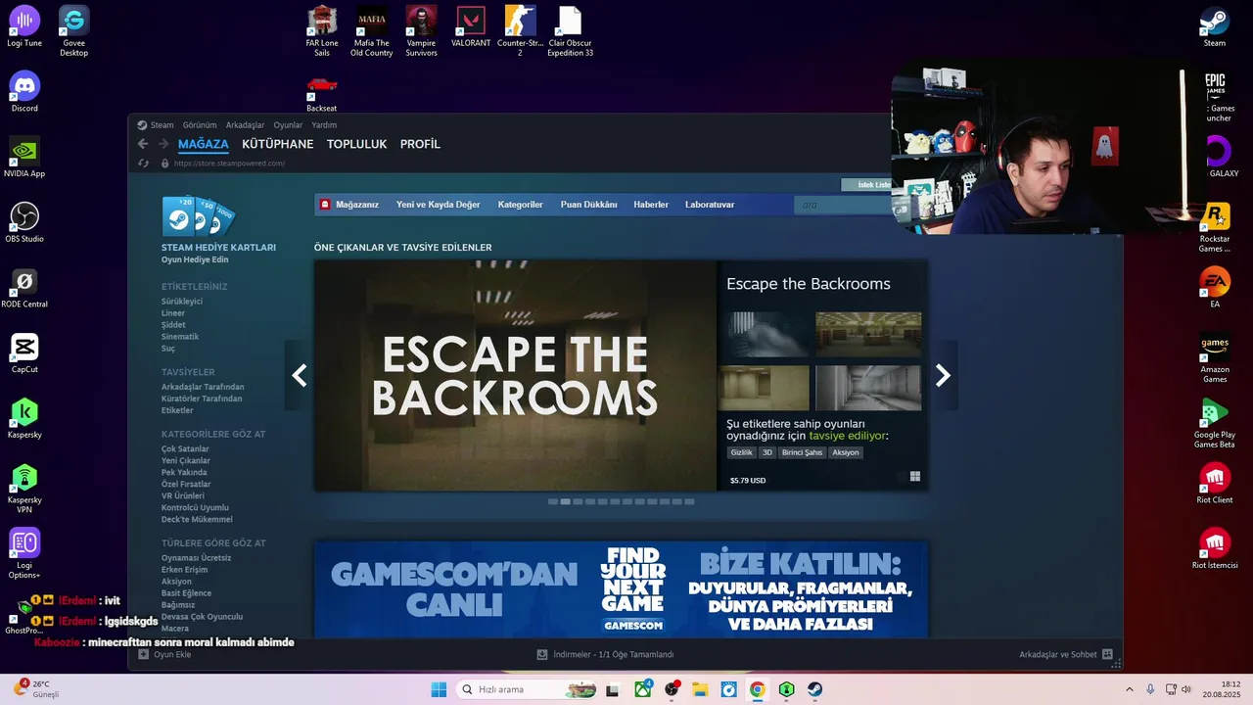This screenshot has height=705, width=1253.
Task: Select the Birinci Şahıs tag
Action: pos(802,452)
